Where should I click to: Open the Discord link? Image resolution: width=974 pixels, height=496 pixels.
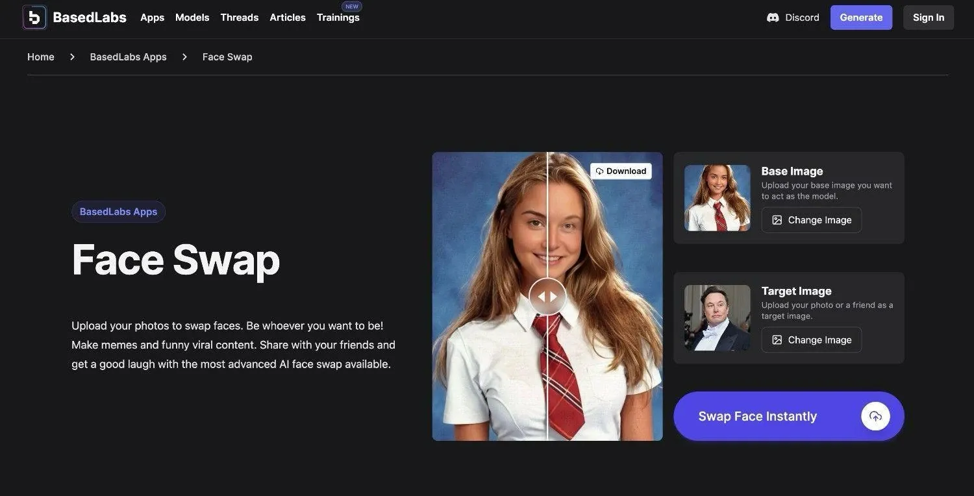(x=793, y=18)
